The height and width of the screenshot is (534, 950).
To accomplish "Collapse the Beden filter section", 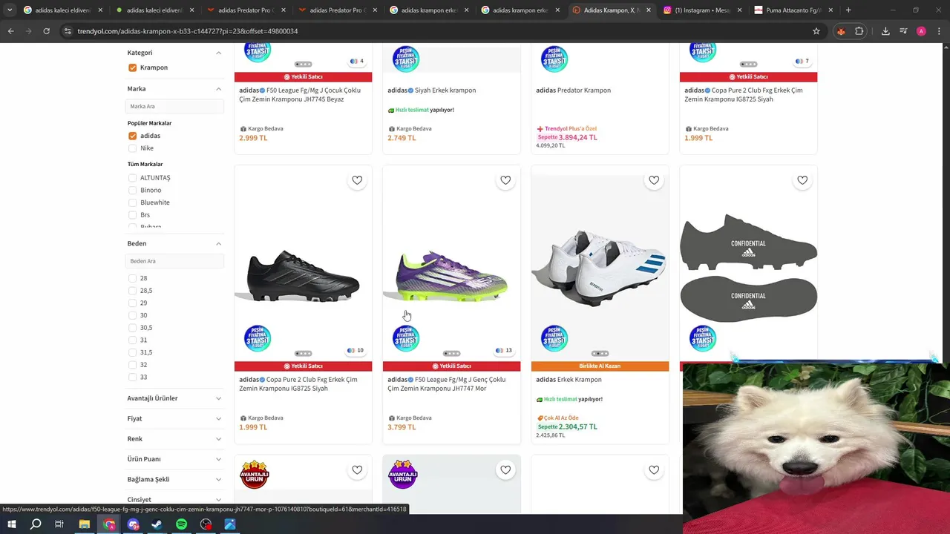I will coord(218,243).
